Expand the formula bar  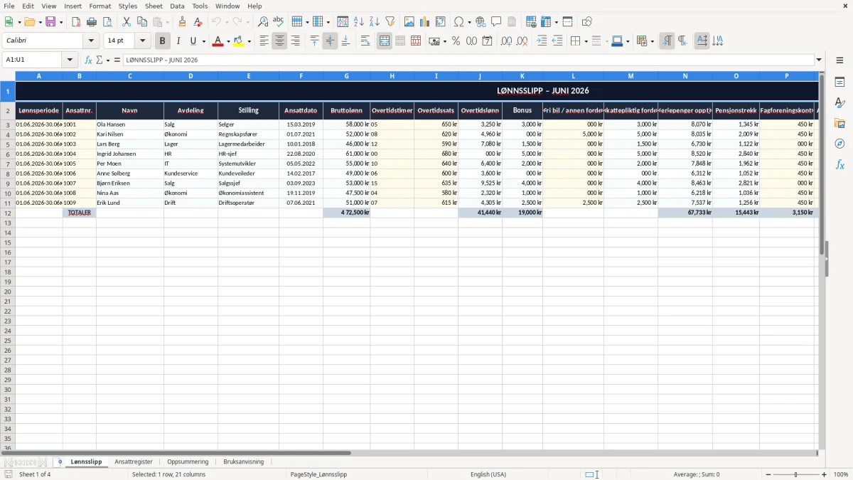coord(819,60)
